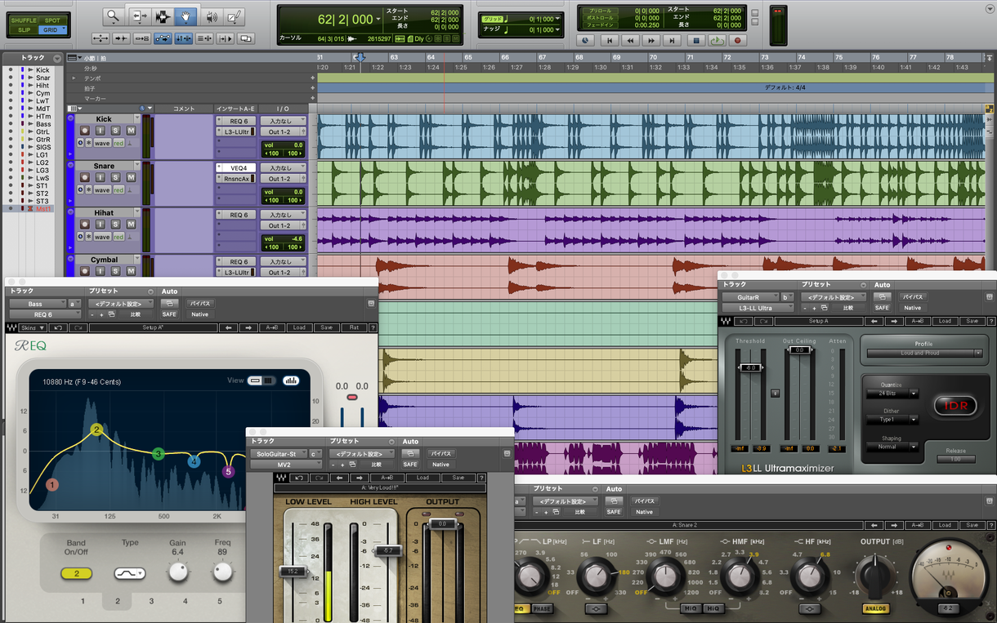Select the Selector waveform tool

point(163,16)
